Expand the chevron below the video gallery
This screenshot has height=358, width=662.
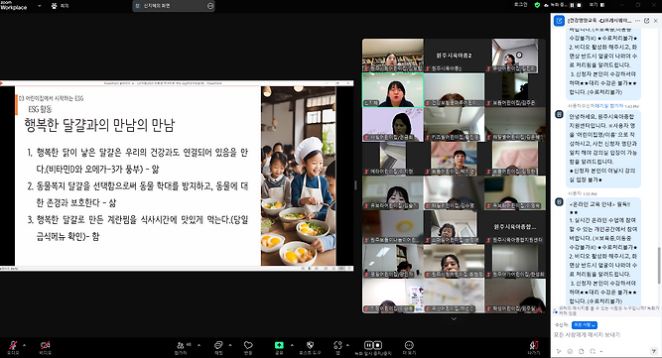454,318
